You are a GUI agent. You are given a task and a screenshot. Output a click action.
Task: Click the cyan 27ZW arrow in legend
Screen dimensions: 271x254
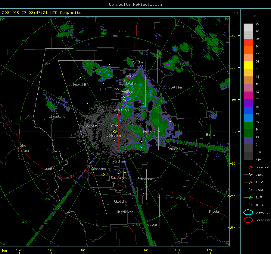coord(248,190)
